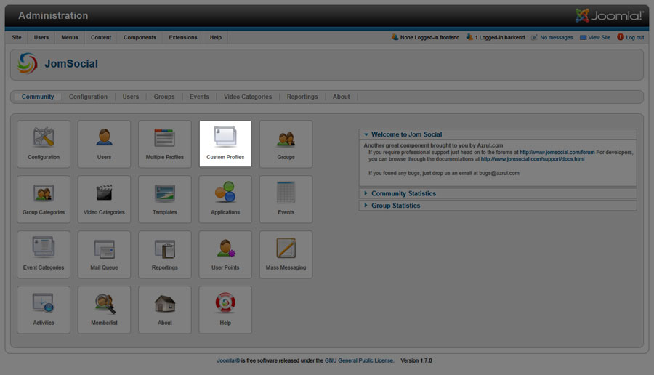Click the View Site monitor icon
This screenshot has width=654, height=375.
(583, 38)
